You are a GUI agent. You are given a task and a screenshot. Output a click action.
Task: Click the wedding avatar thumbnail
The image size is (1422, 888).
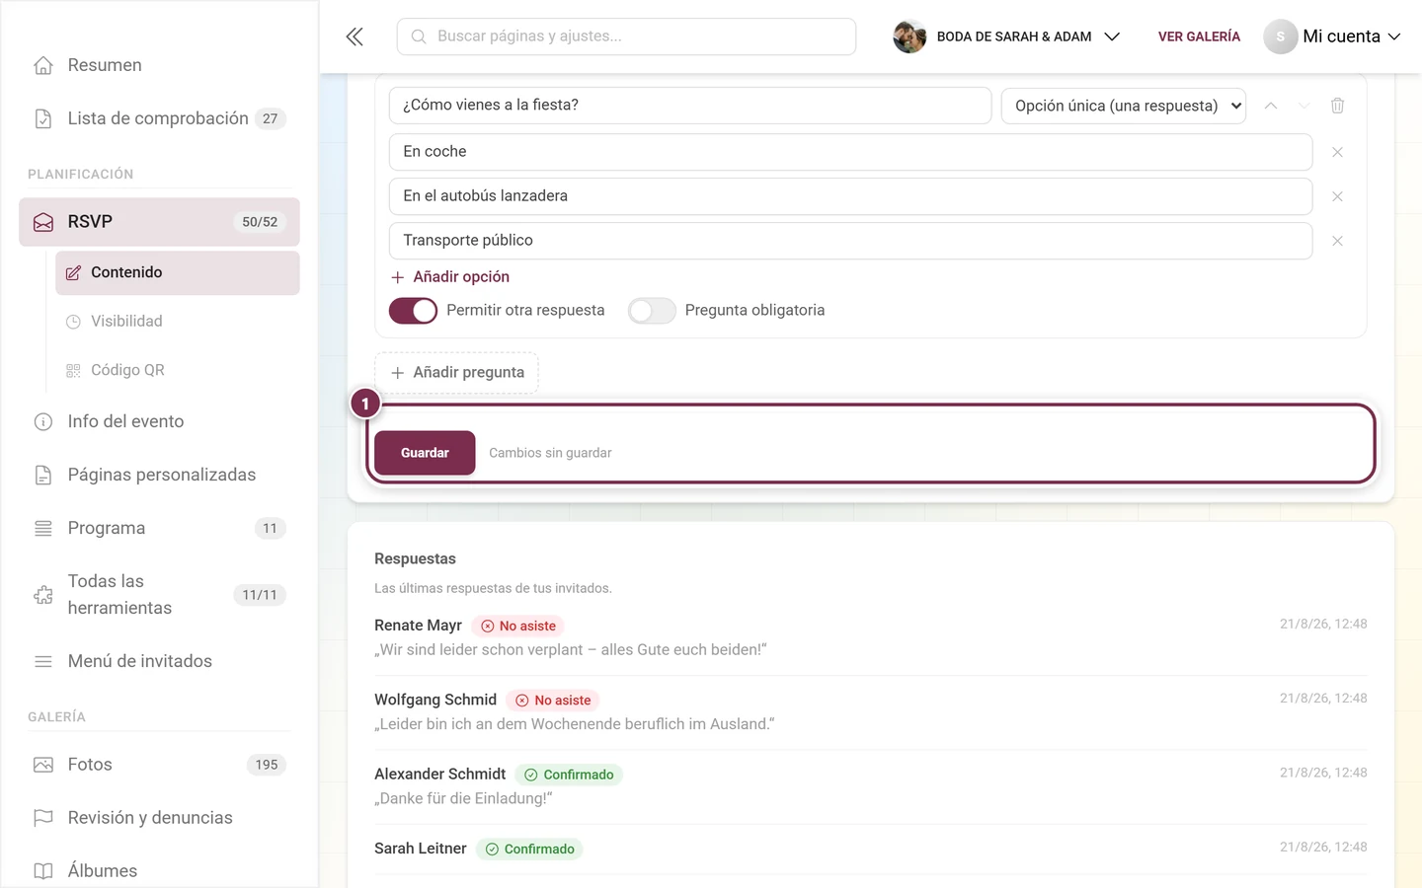(x=909, y=37)
